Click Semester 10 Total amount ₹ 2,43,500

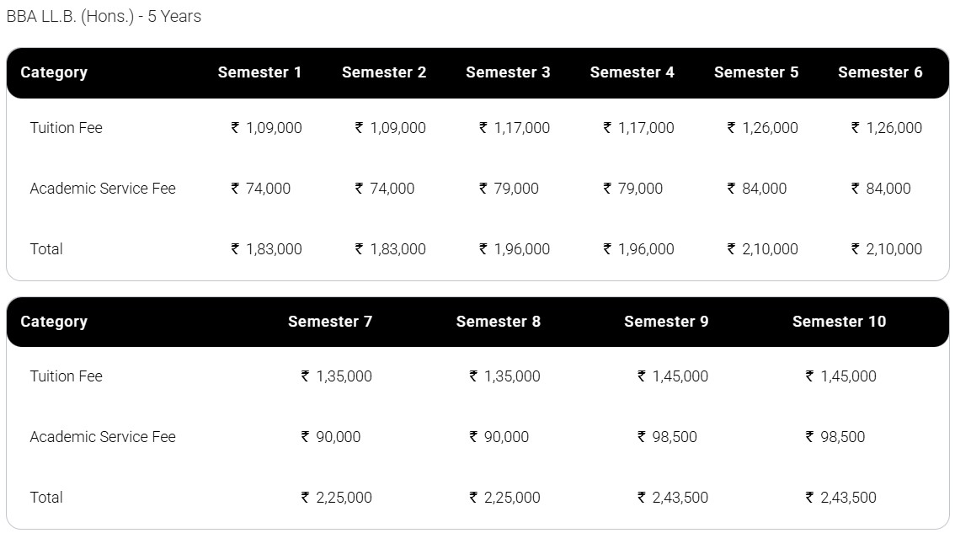pos(840,498)
